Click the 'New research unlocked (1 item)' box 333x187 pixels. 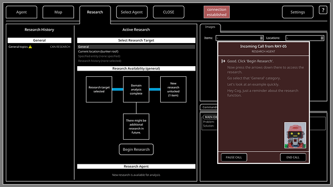[x=173, y=89]
